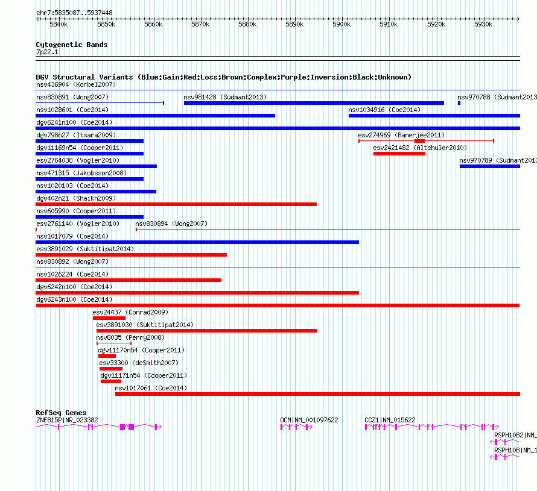Click the 7p22.1 cytogenetic band label
Viewport: 537px width, 491px height.
(x=47, y=52)
